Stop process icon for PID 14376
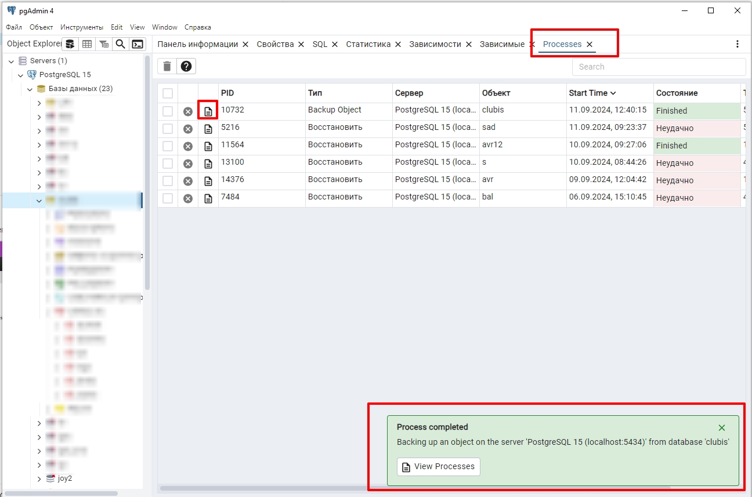 (x=188, y=181)
